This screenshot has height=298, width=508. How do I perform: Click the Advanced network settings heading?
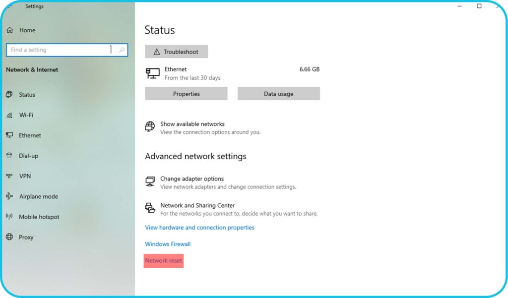point(195,156)
